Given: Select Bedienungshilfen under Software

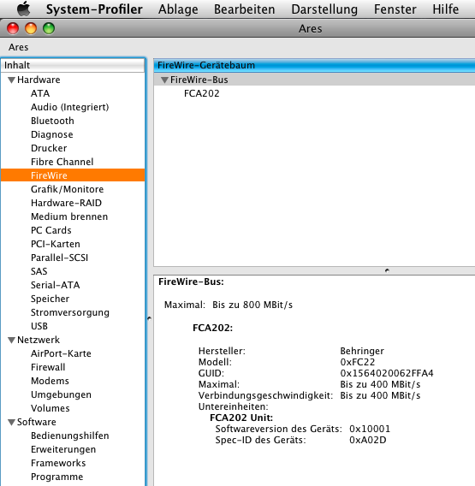Looking at the screenshot, I should coord(70,436).
